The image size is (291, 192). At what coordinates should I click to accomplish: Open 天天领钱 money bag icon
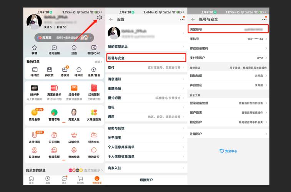click(x=54, y=135)
